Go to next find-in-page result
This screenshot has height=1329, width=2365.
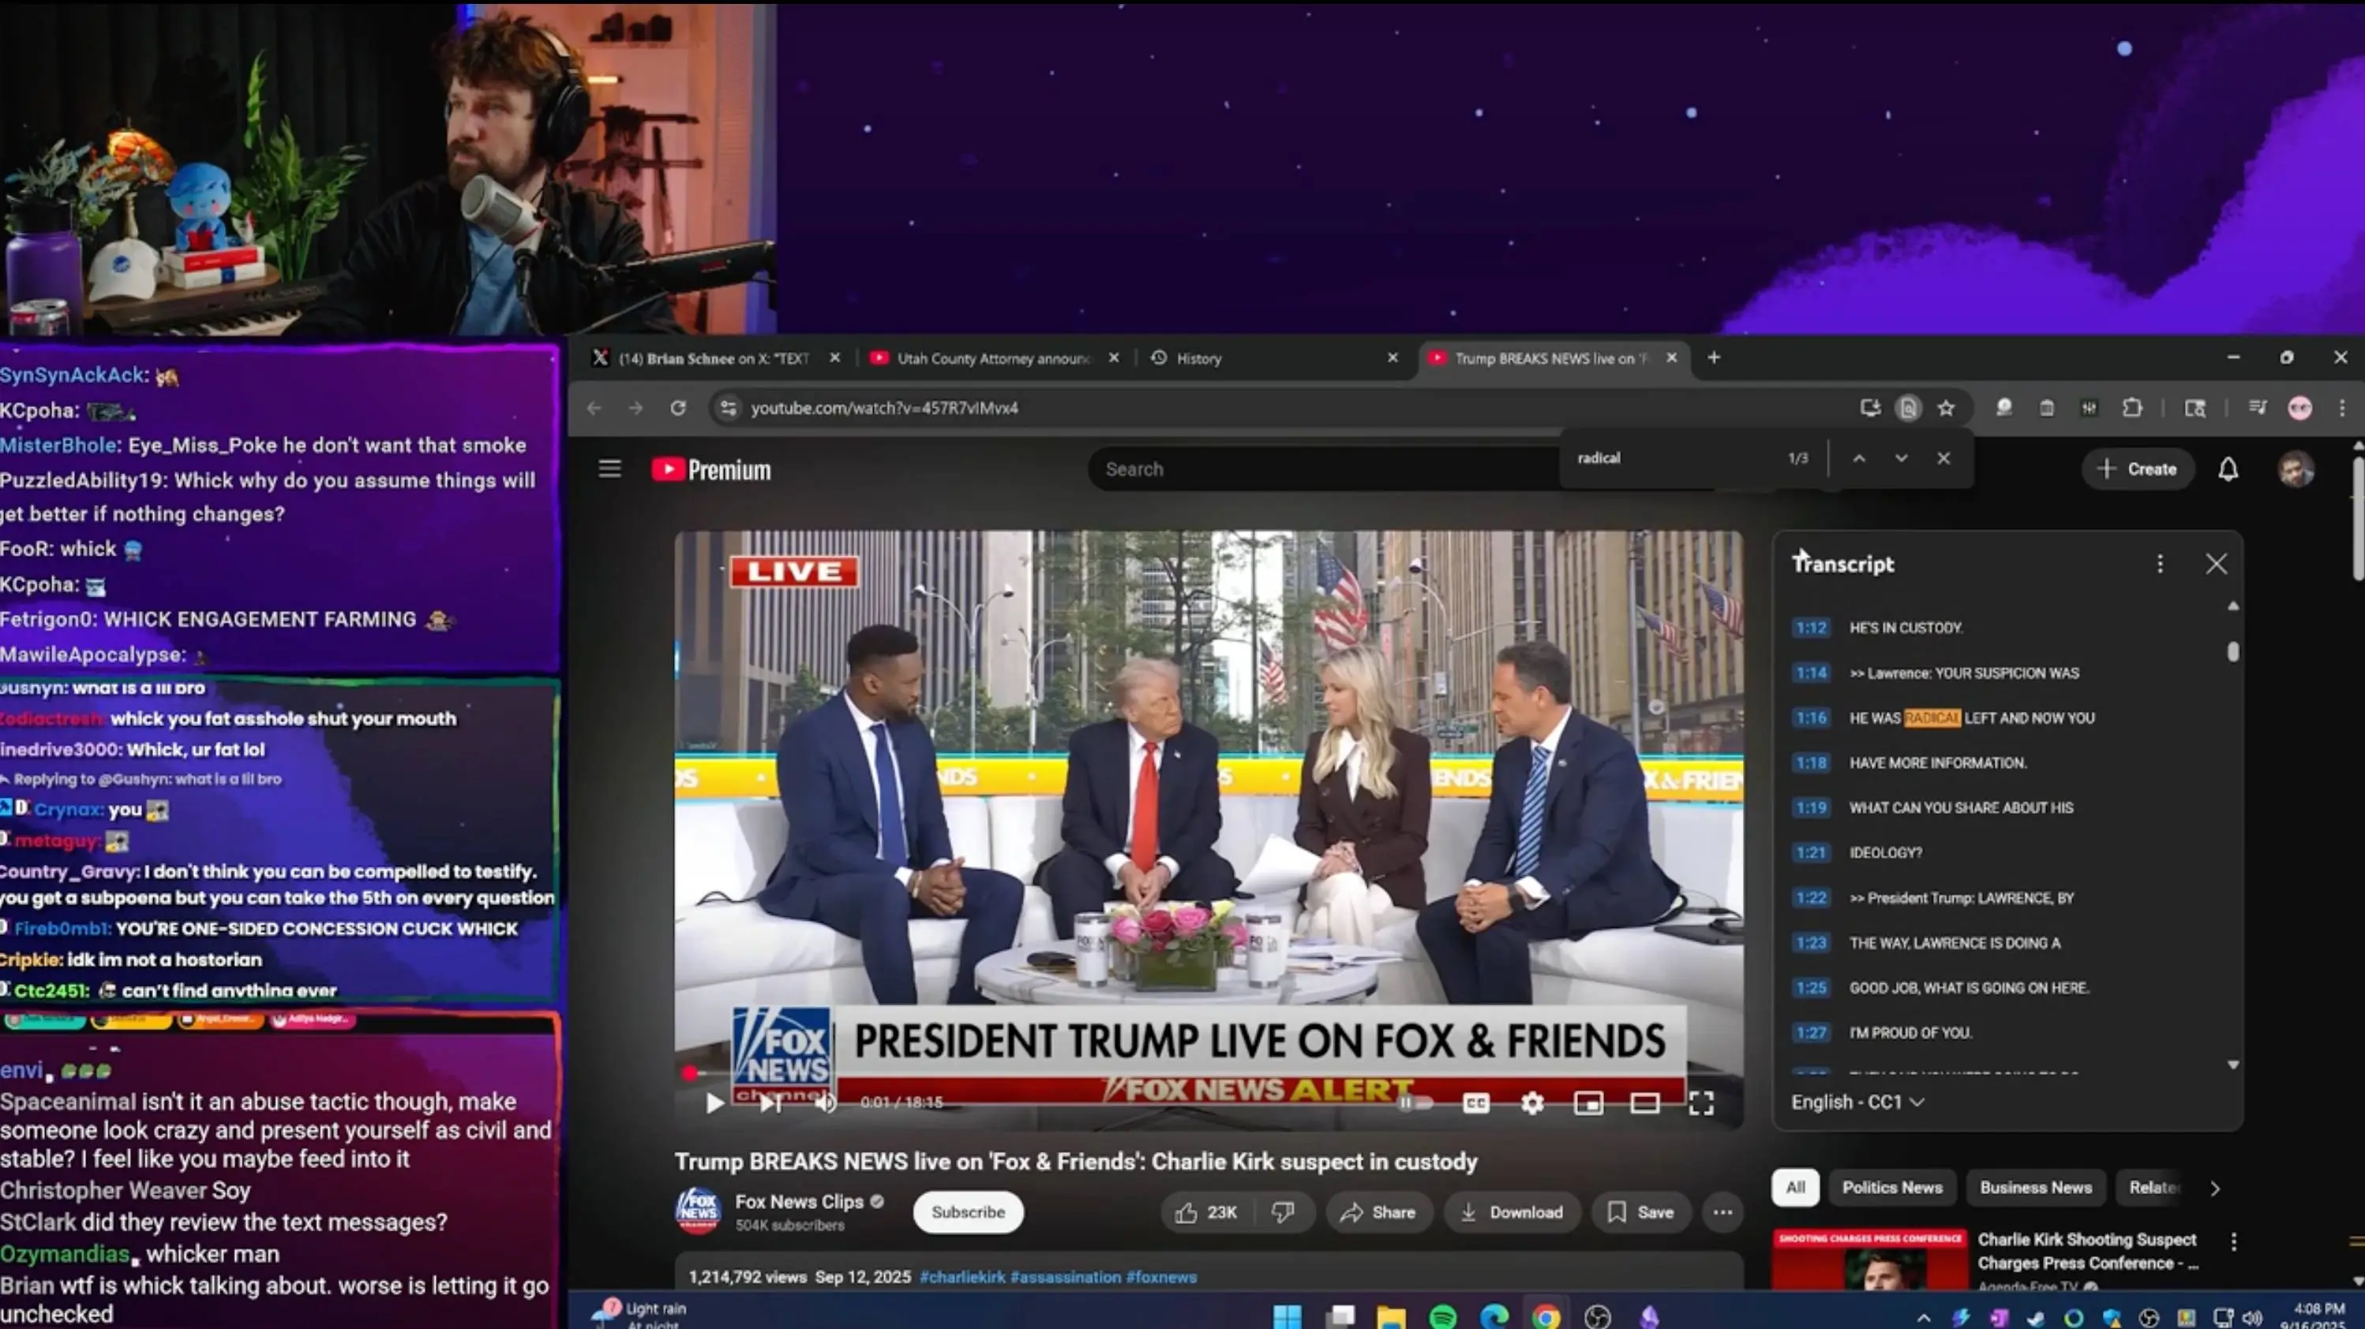[1901, 458]
